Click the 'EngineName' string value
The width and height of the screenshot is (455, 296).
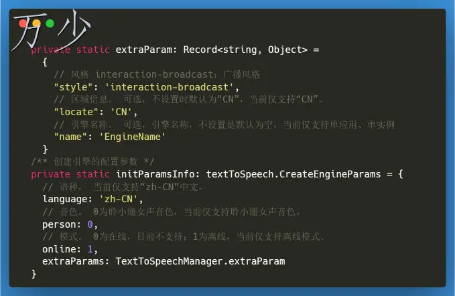(131, 137)
